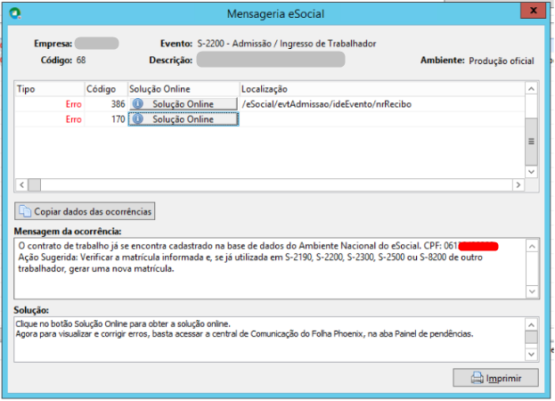This screenshot has height=401, width=555.
Task: Click the Imprimir button
Action: coord(495,378)
